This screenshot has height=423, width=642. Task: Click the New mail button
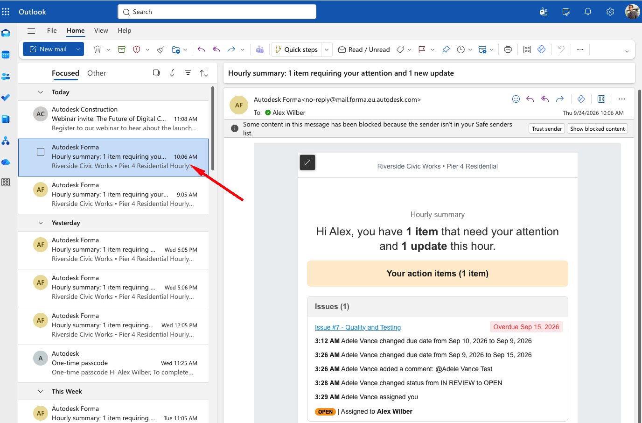coord(48,49)
